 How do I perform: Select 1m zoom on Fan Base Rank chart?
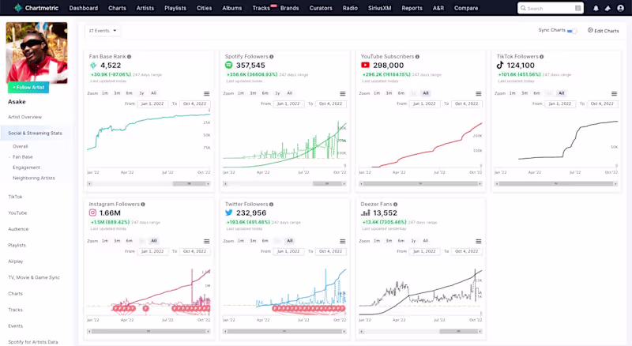tap(105, 93)
